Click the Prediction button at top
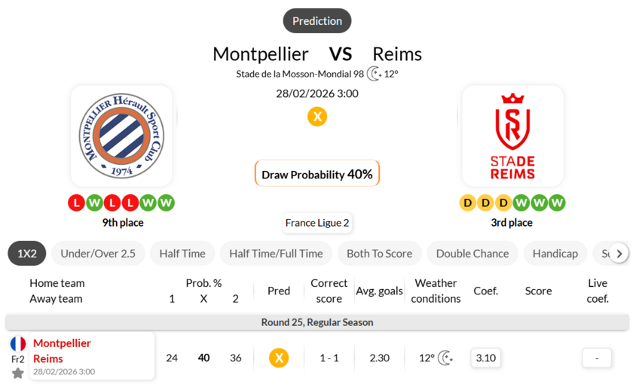Screen dimensions: 633x390 (x=317, y=21)
